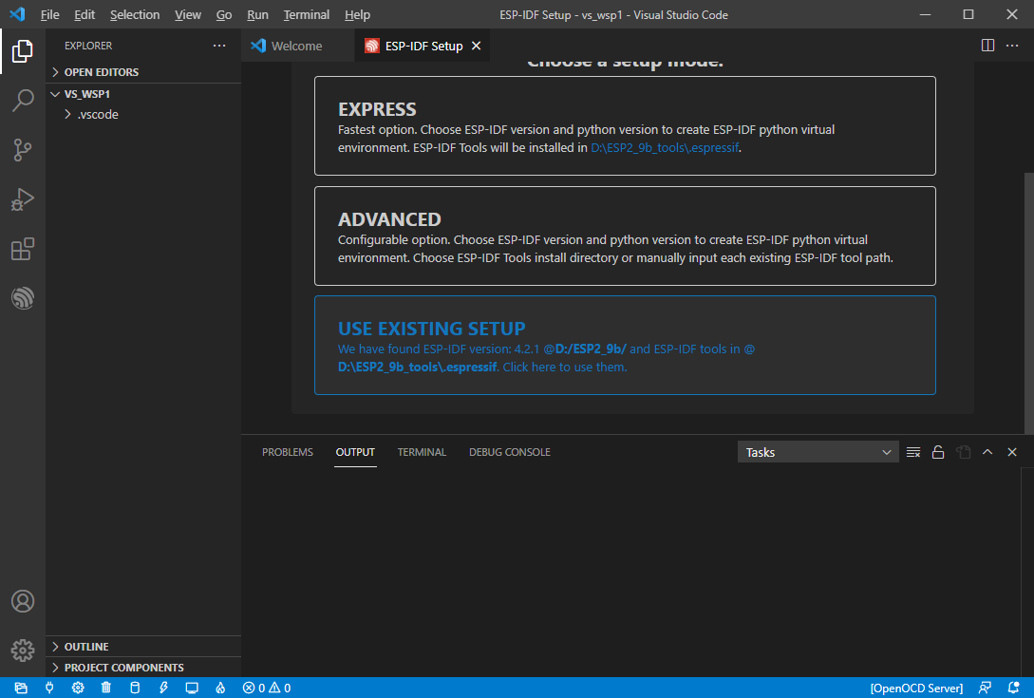Flash the device using the lightning icon
Screen dimensions: 1034x698
coord(163,687)
